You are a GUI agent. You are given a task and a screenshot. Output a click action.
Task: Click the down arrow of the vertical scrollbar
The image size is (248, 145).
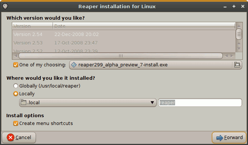tap(239, 49)
